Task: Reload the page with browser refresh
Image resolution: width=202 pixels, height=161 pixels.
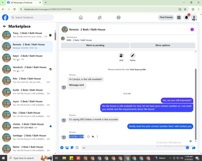Action: click(x=15, y=9)
